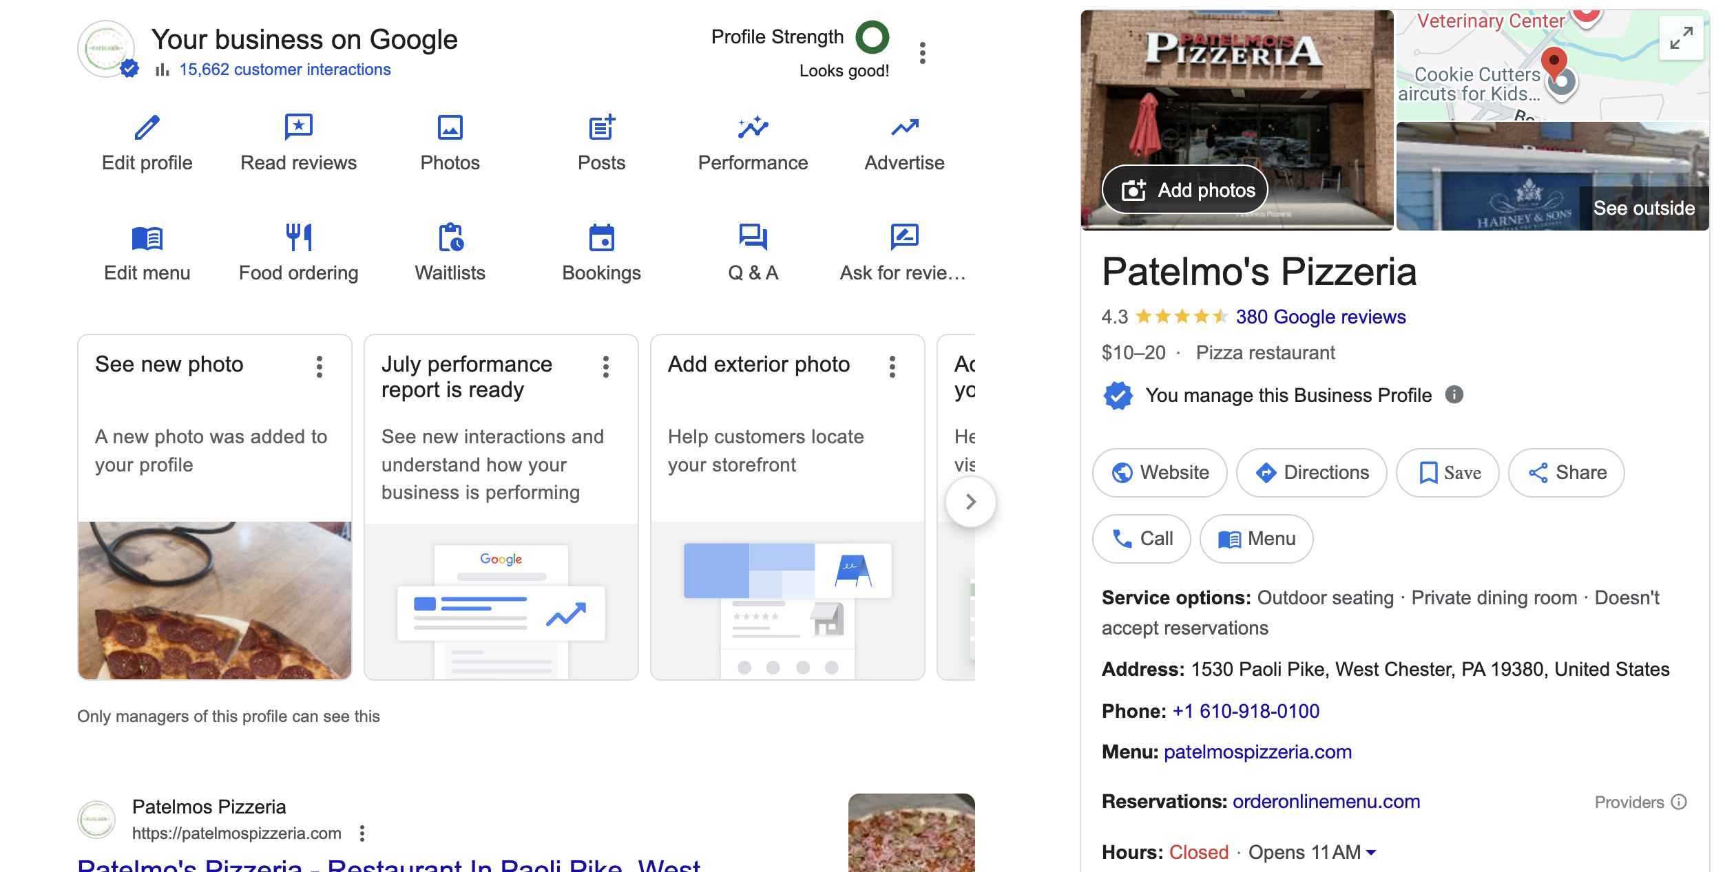The height and width of the screenshot is (872, 1725).
Task: Click the info icon beside Business Profile
Action: click(1454, 394)
